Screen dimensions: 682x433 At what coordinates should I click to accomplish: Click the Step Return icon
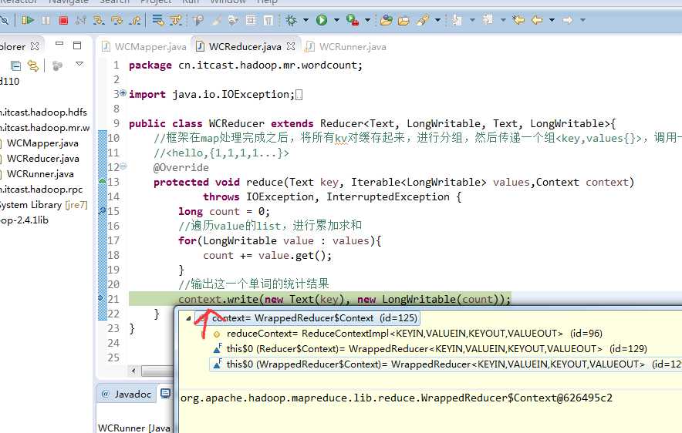click(135, 20)
